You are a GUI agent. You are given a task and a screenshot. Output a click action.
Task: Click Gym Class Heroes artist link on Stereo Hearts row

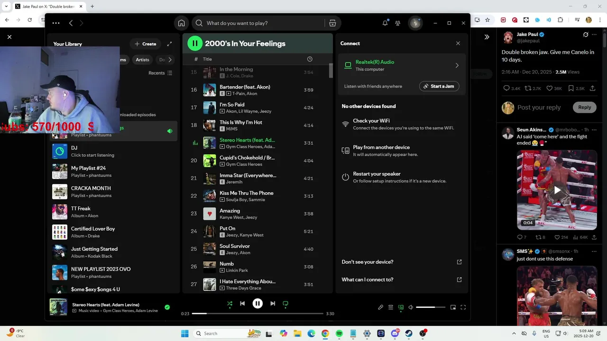click(x=244, y=147)
